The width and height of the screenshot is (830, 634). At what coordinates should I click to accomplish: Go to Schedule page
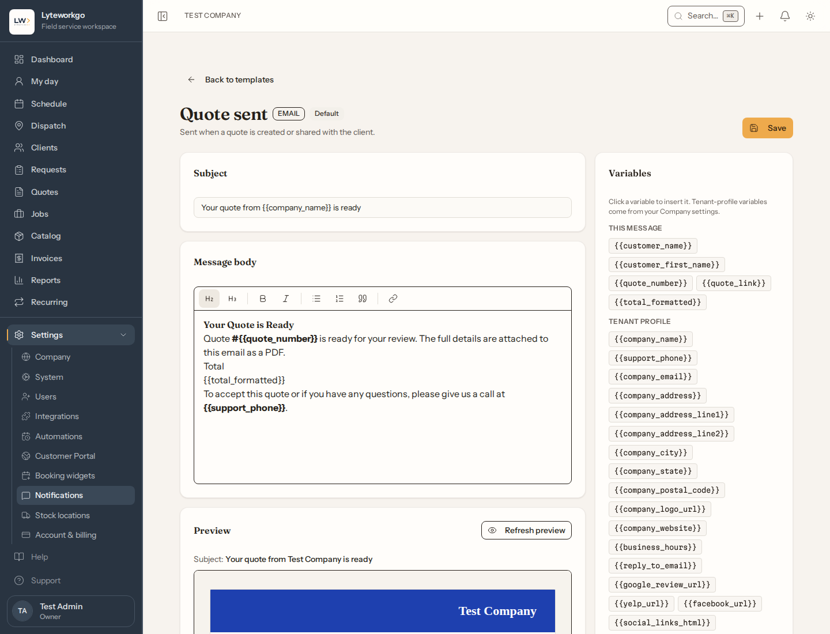tap(71, 104)
